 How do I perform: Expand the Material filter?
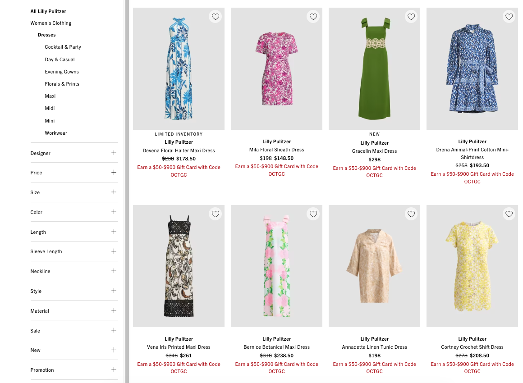[x=74, y=310]
